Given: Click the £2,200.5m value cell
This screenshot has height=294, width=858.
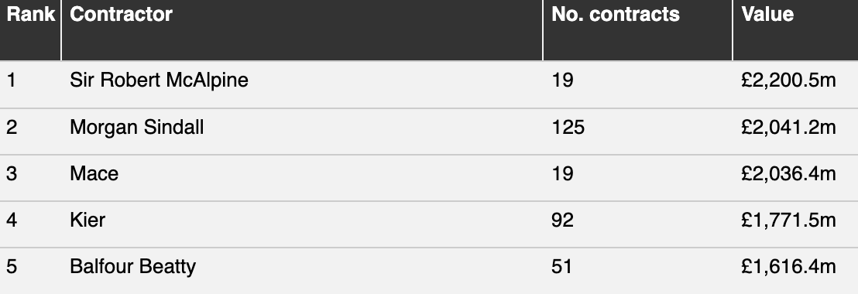Looking at the screenshot, I should point(788,80).
